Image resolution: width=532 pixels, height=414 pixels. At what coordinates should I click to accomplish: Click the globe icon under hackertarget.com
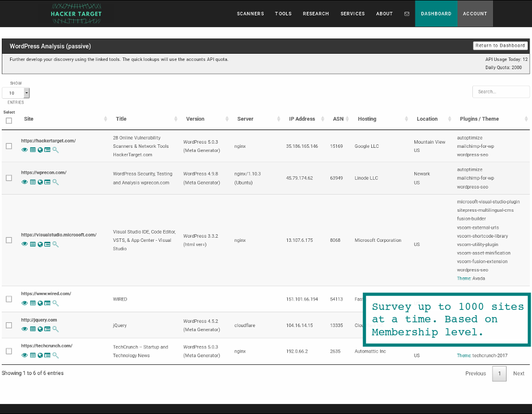40,150
